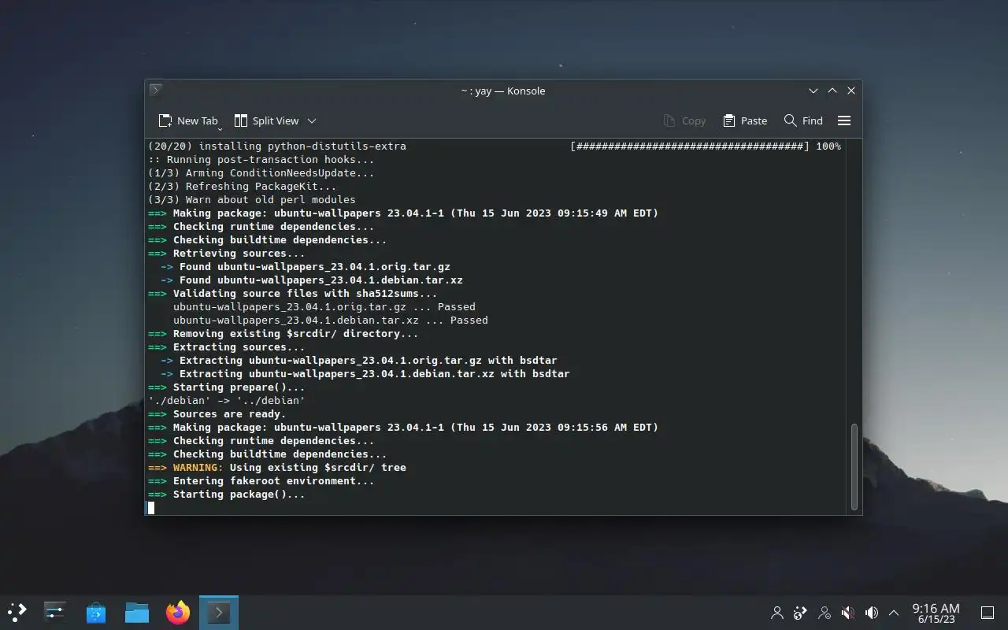Click the Show Desktop button
This screenshot has height=630, width=1008.
tap(988, 612)
